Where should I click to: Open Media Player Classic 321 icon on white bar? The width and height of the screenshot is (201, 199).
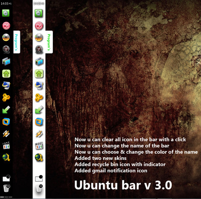(x=39, y=146)
